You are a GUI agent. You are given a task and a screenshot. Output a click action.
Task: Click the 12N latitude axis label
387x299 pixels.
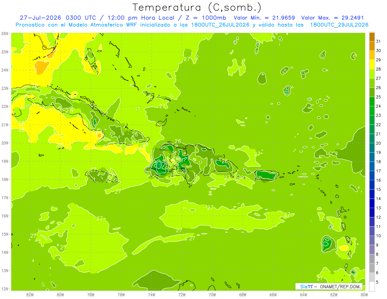tap(5, 289)
